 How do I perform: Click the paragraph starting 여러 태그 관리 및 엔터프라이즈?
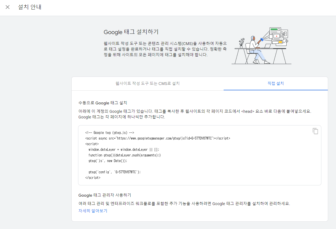point(184,203)
